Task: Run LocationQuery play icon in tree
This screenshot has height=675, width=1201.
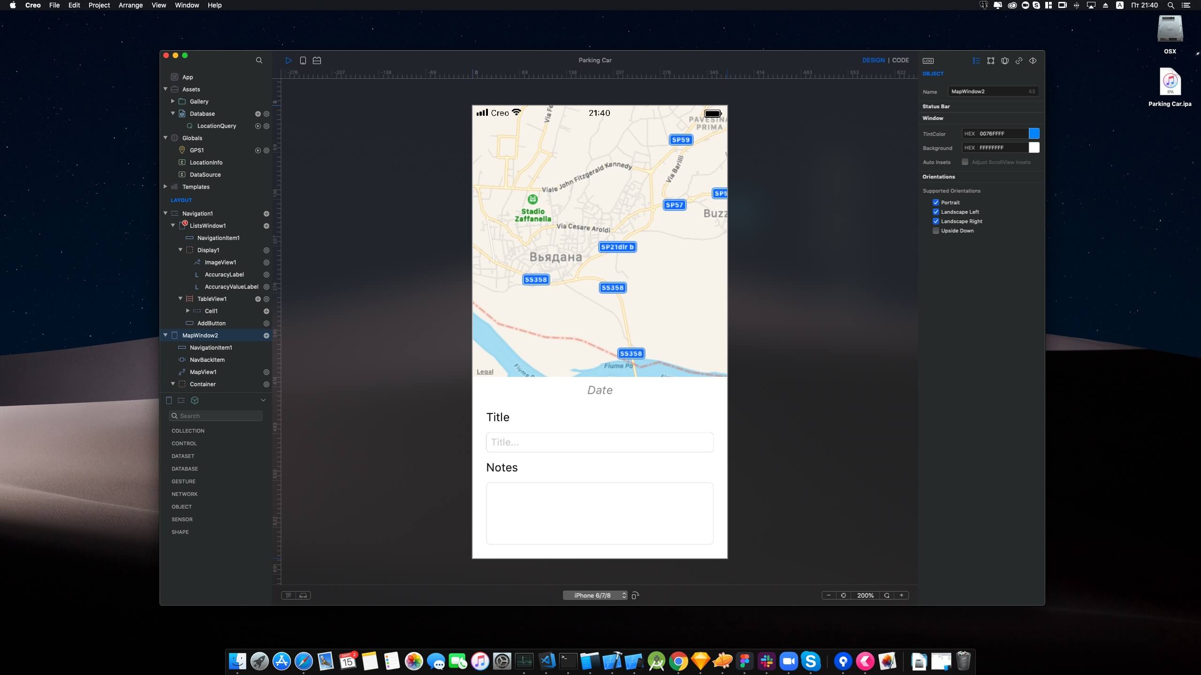Action: (x=258, y=126)
